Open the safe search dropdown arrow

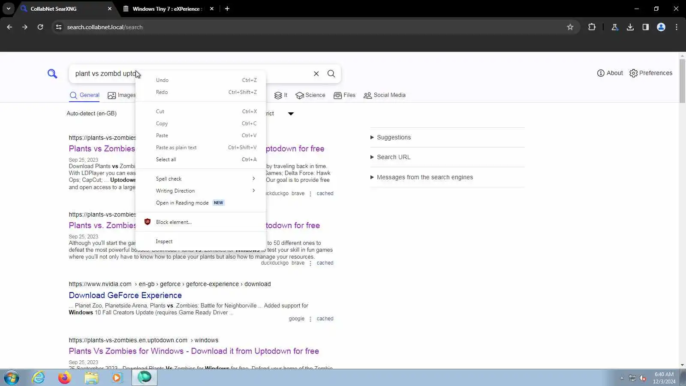[291, 114]
